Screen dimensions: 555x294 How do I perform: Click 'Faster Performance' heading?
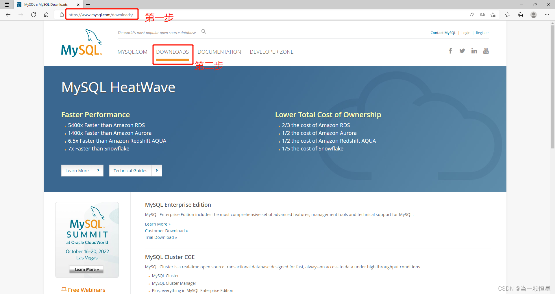point(95,115)
